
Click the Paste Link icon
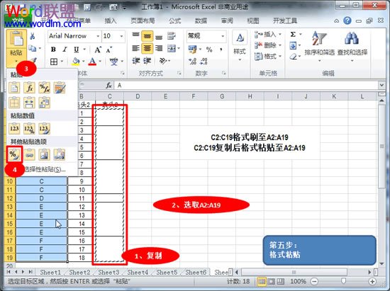pos(29,154)
